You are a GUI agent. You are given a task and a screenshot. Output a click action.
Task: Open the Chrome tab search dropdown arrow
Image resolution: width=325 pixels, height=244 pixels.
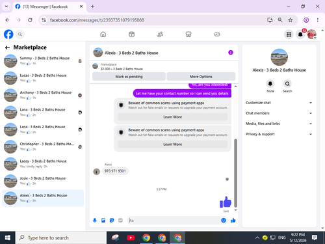coord(6,7)
